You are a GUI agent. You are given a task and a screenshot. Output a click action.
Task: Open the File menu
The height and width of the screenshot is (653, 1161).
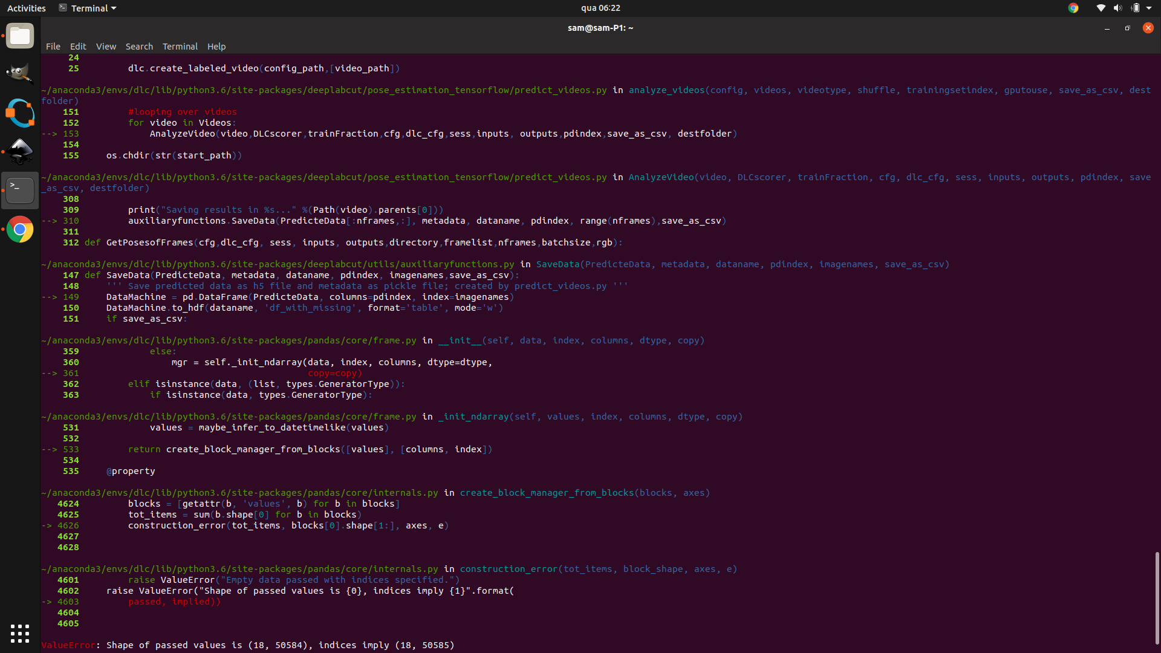click(53, 46)
